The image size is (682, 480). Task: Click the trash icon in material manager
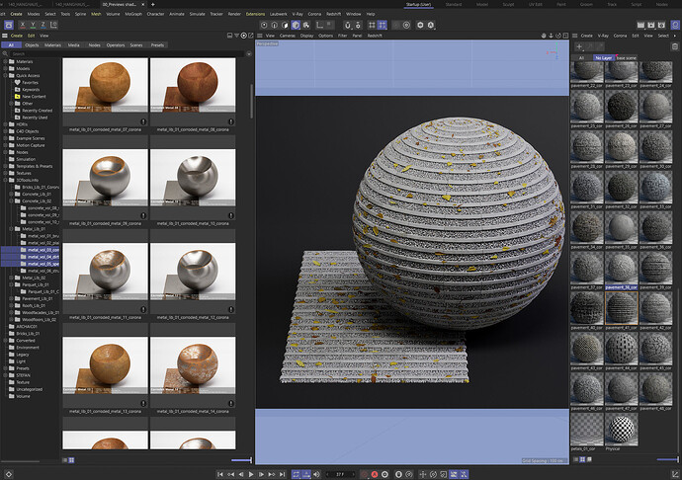[x=675, y=46]
